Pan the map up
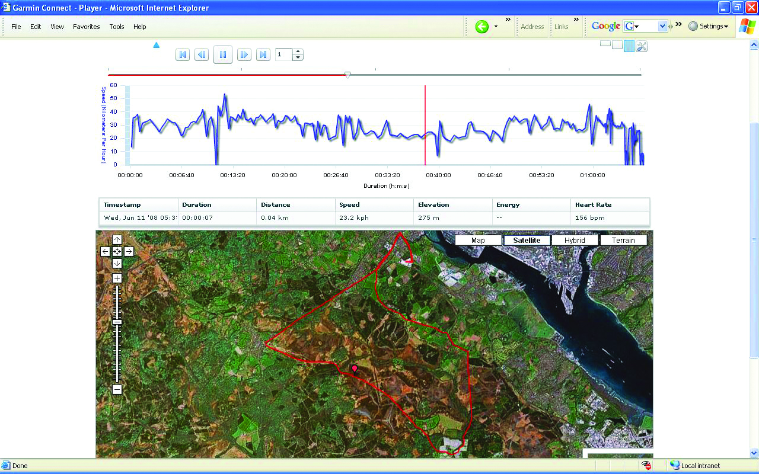 coord(117,240)
